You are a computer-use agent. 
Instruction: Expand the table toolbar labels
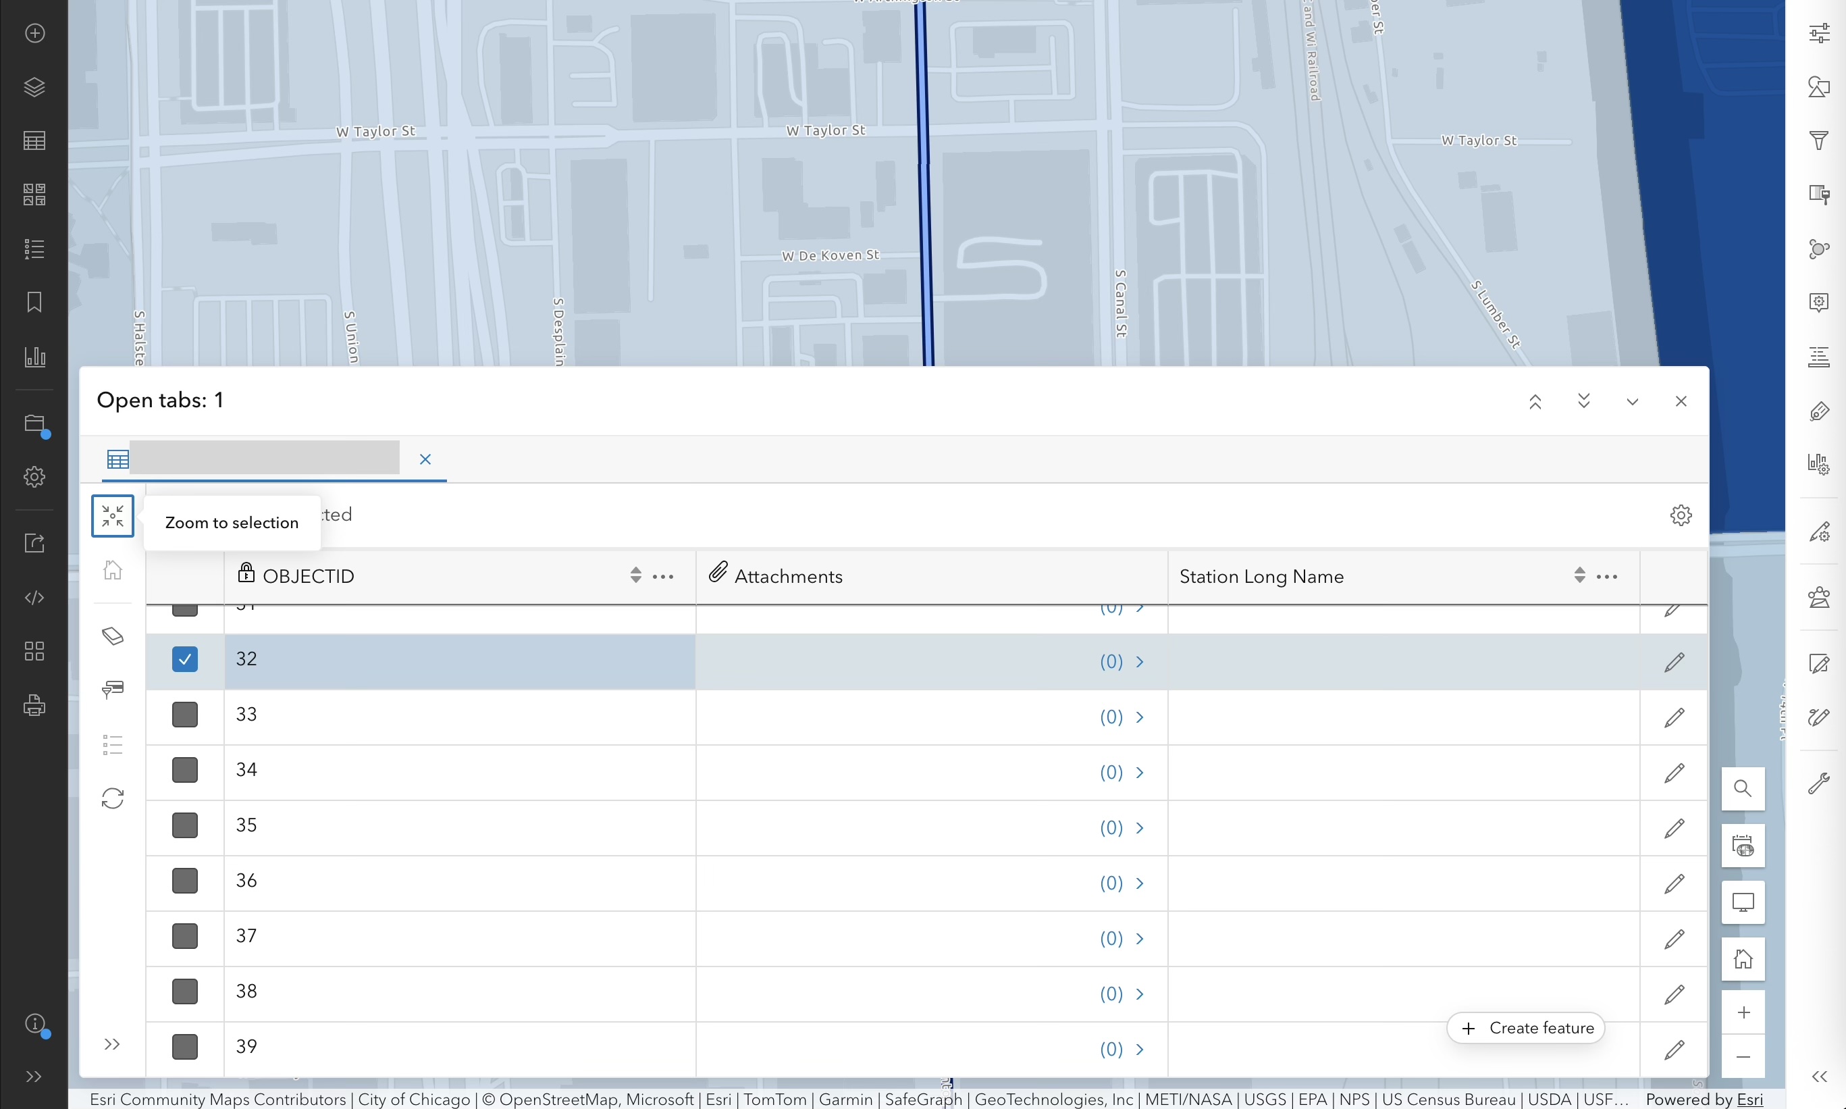coord(112,1044)
